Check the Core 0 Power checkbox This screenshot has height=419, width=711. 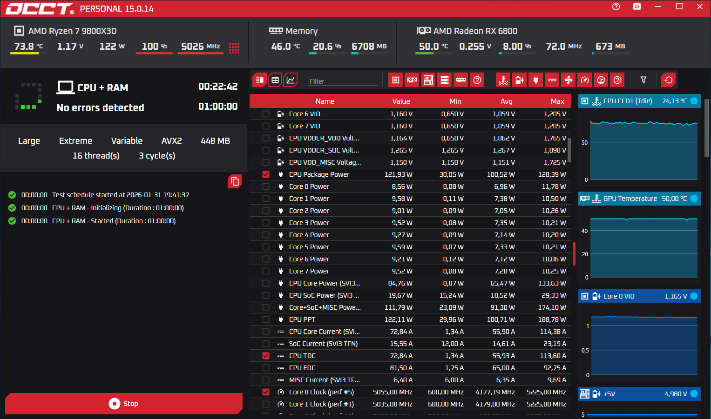266,186
